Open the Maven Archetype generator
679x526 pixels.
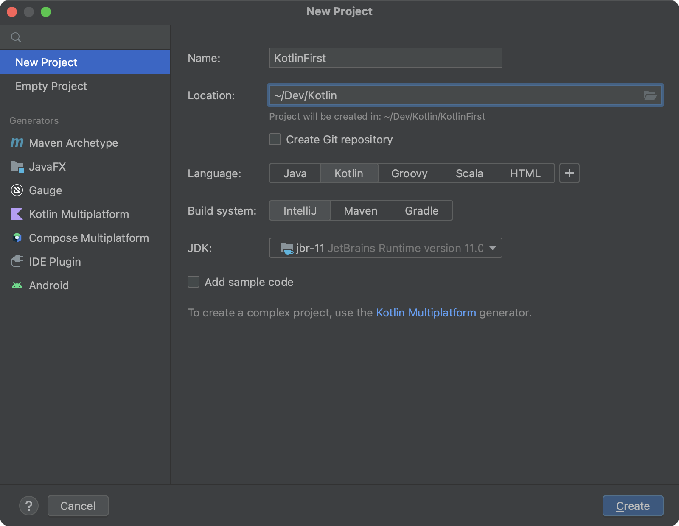click(85, 143)
